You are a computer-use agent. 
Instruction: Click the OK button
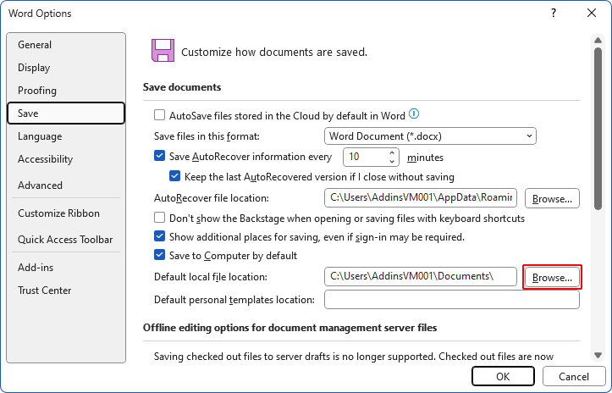click(x=503, y=376)
